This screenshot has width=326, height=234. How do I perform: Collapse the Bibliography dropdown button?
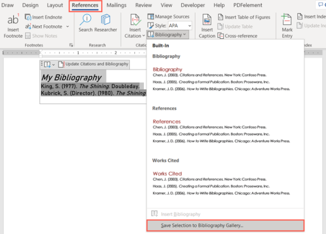coord(167,35)
